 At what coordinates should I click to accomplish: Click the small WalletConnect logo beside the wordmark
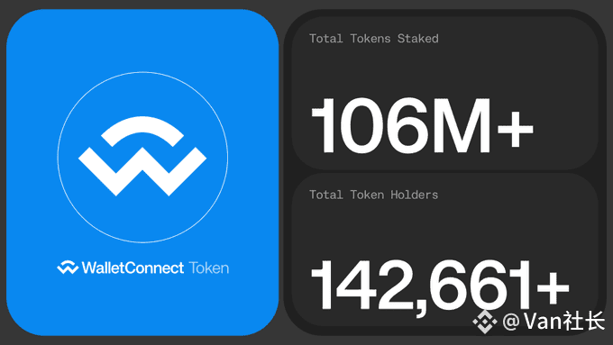coord(68,268)
